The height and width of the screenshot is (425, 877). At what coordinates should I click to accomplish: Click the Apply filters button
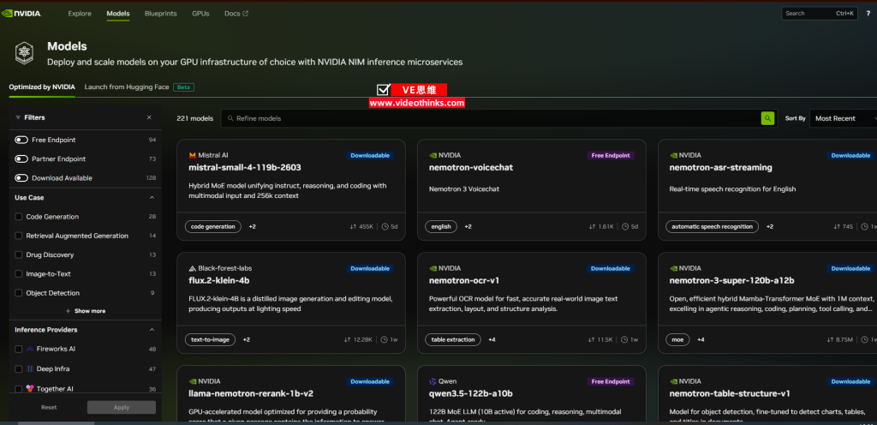(x=122, y=408)
